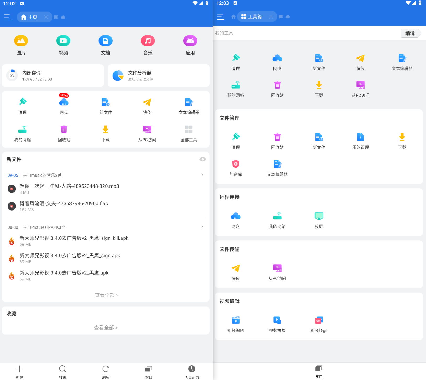Screen dimensions: 426x380
Task: Open 新大师兄影视 sign_kill.apk file
Action: point(106,241)
